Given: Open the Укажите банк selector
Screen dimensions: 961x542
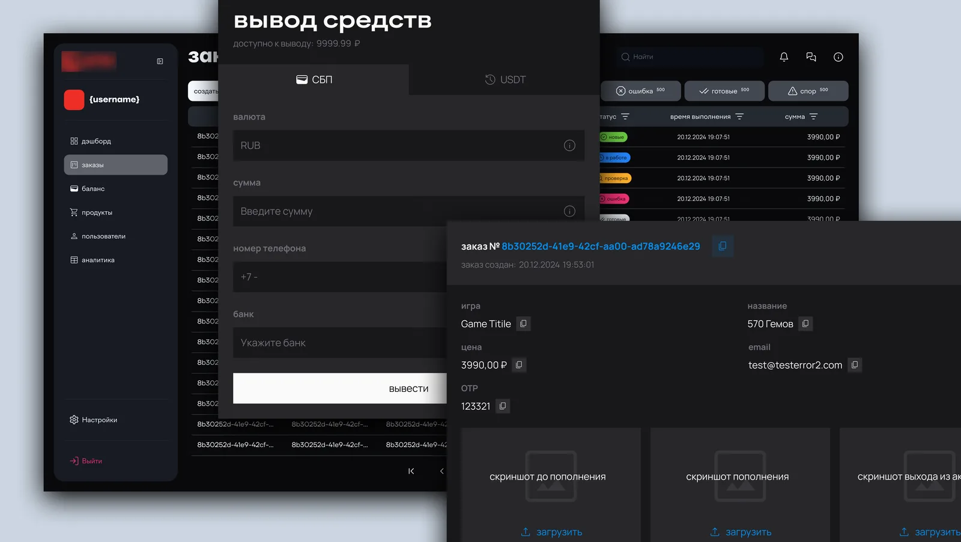Looking at the screenshot, I should tap(340, 343).
